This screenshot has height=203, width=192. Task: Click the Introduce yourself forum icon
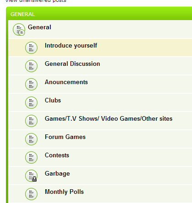click(31, 48)
